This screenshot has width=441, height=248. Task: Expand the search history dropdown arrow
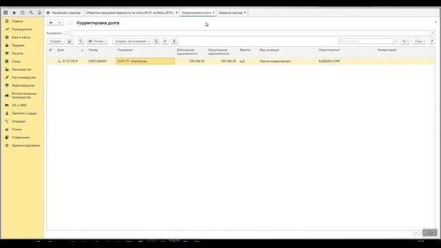pyautogui.click(x=396, y=41)
